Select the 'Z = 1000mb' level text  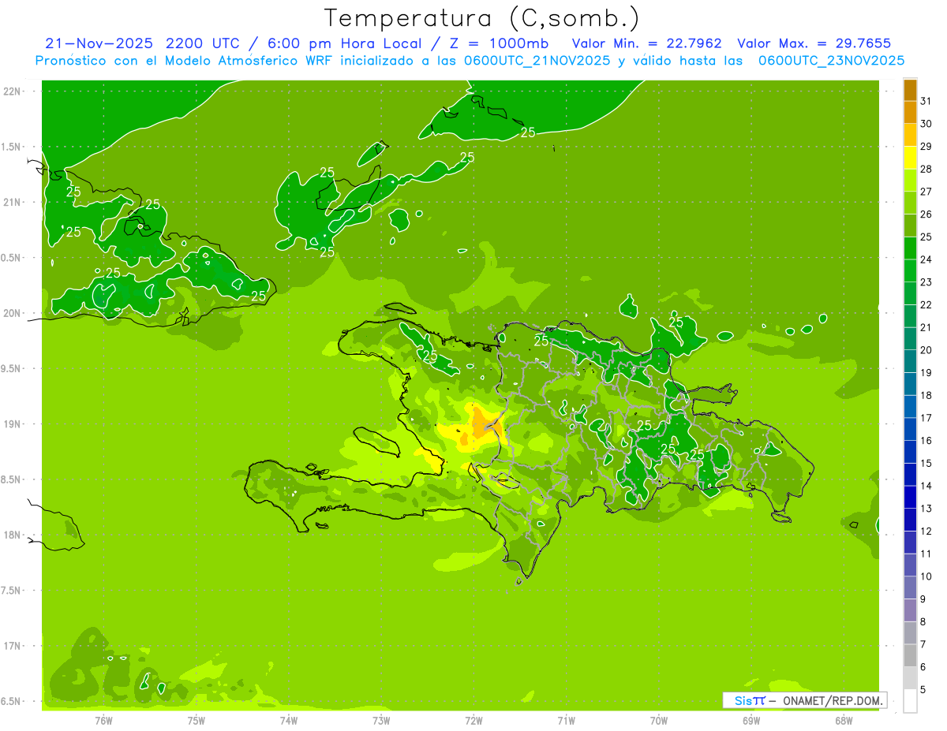point(503,43)
